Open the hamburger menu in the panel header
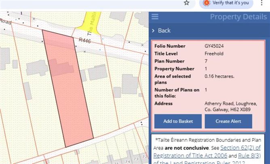This screenshot has height=164, width=270. [x=155, y=17]
